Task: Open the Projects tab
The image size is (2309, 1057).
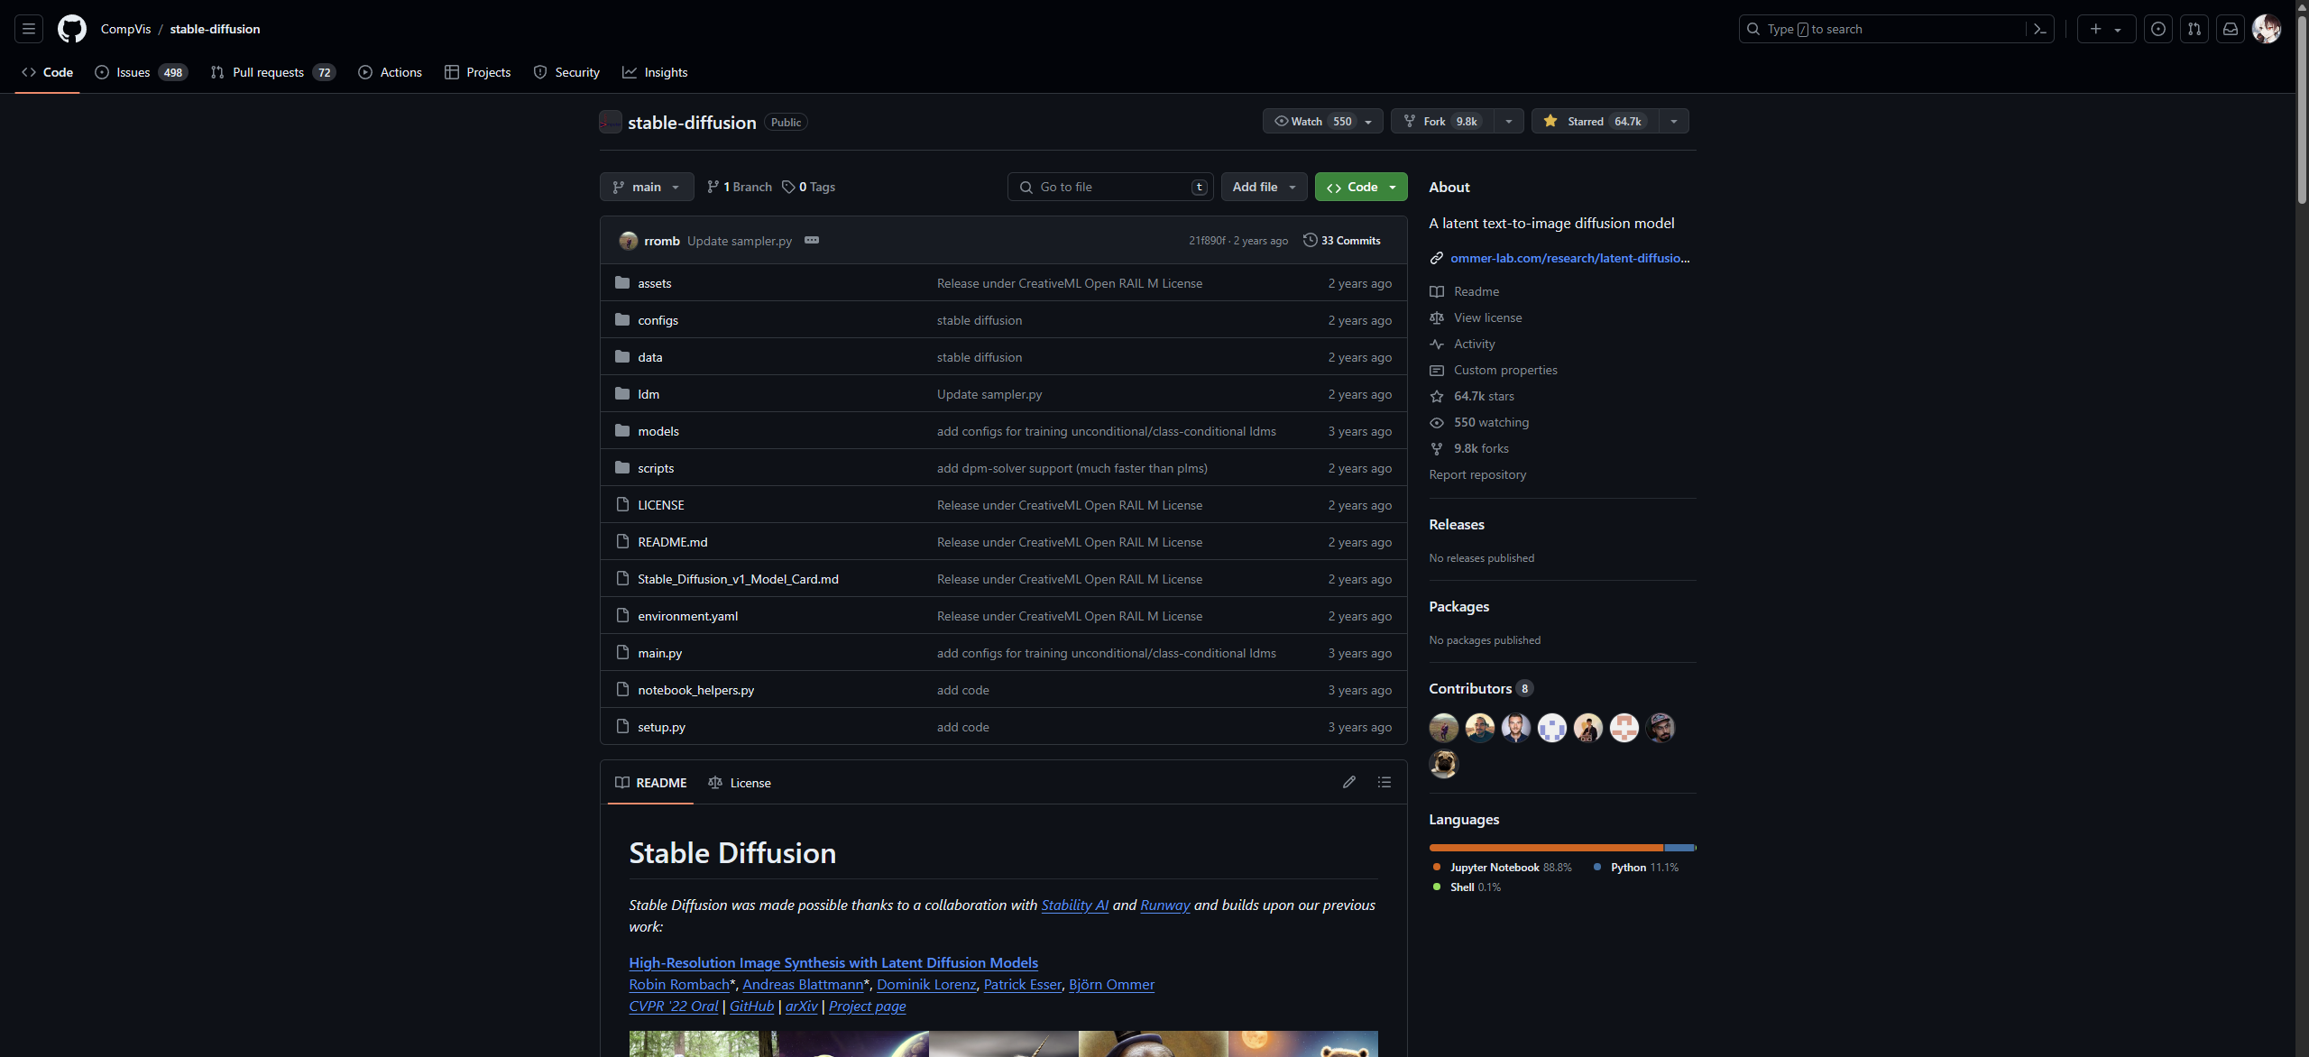Action: [x=477, y=72]
